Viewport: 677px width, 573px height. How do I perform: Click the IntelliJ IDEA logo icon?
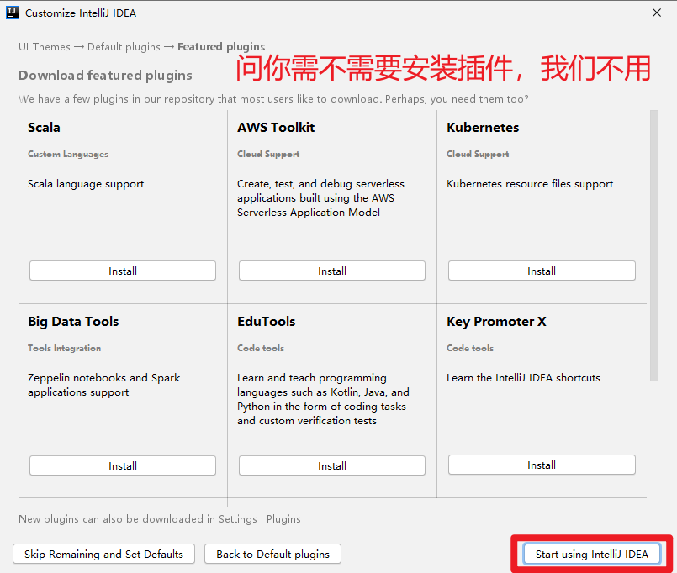(x=12, y=13)
